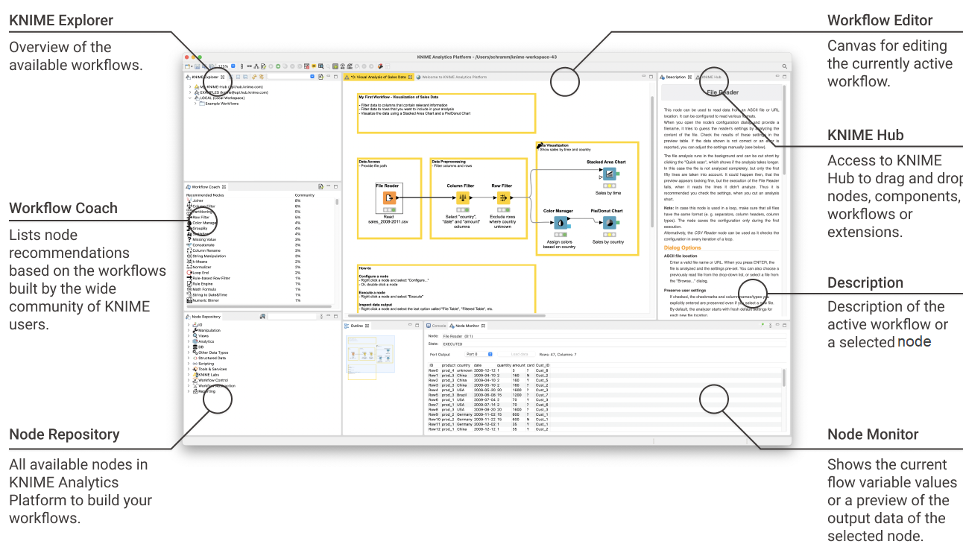Image resolution: width=963 pixels, height=550 pixels.
Task: Expand the EXAMPLES server in Explorer
Action: point(190,92)
